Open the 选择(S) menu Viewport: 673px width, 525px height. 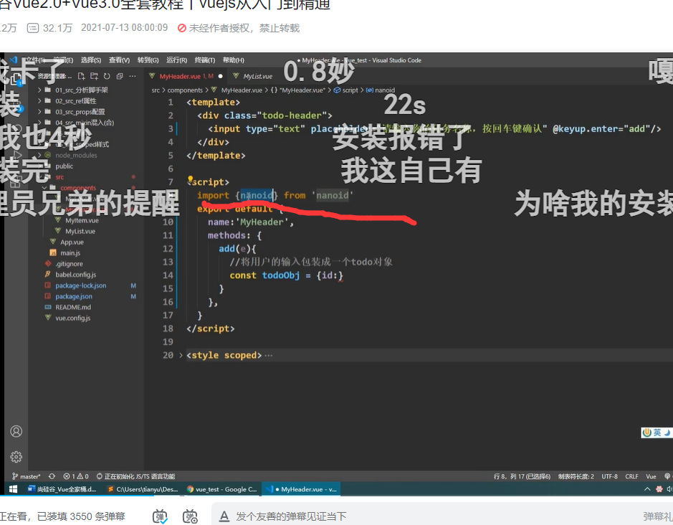91,60
